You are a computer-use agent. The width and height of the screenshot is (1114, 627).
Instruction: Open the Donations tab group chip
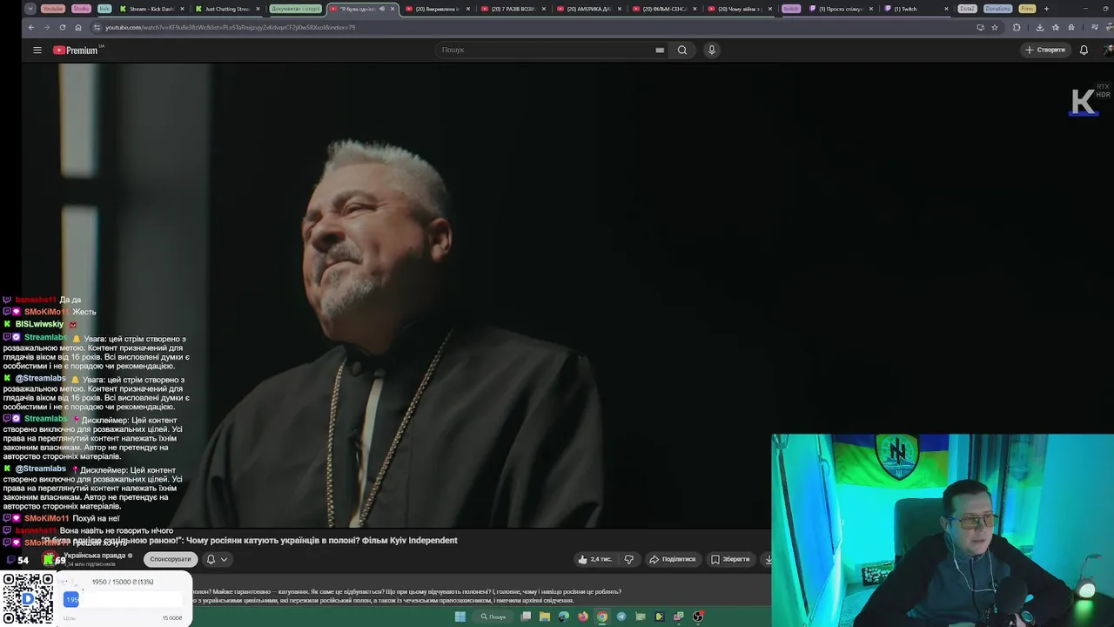click(x=997, y=9)
